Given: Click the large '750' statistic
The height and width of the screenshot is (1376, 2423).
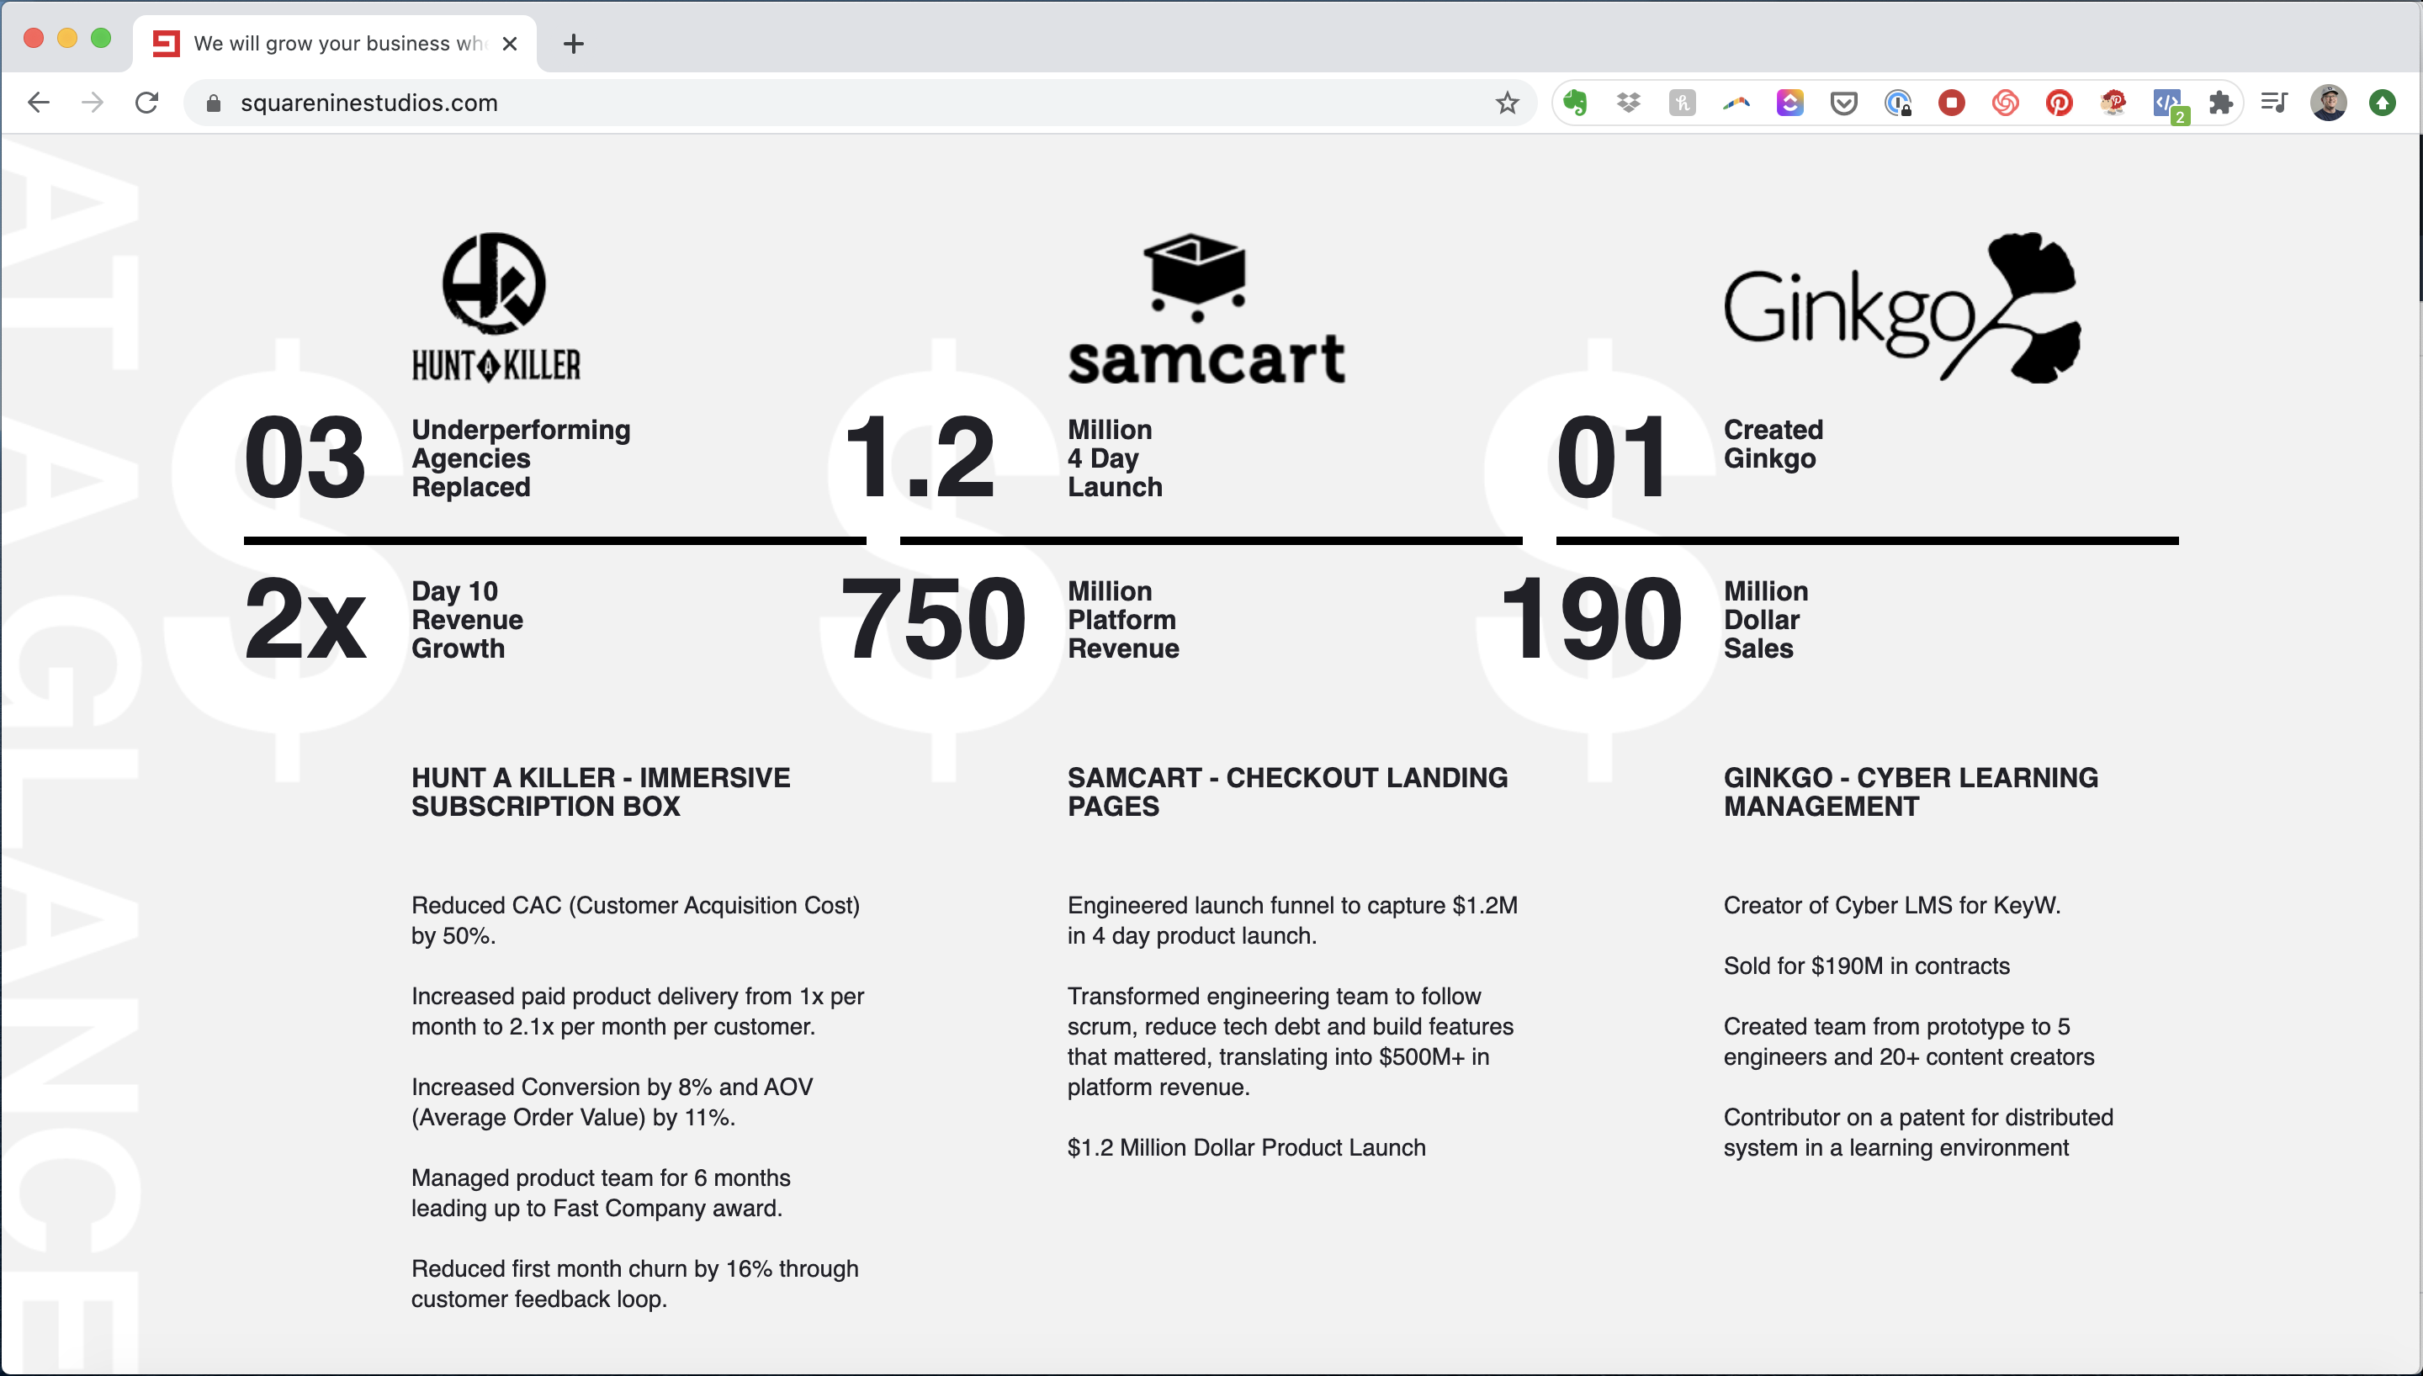Looking at the screenshot, I should [933, 620].
